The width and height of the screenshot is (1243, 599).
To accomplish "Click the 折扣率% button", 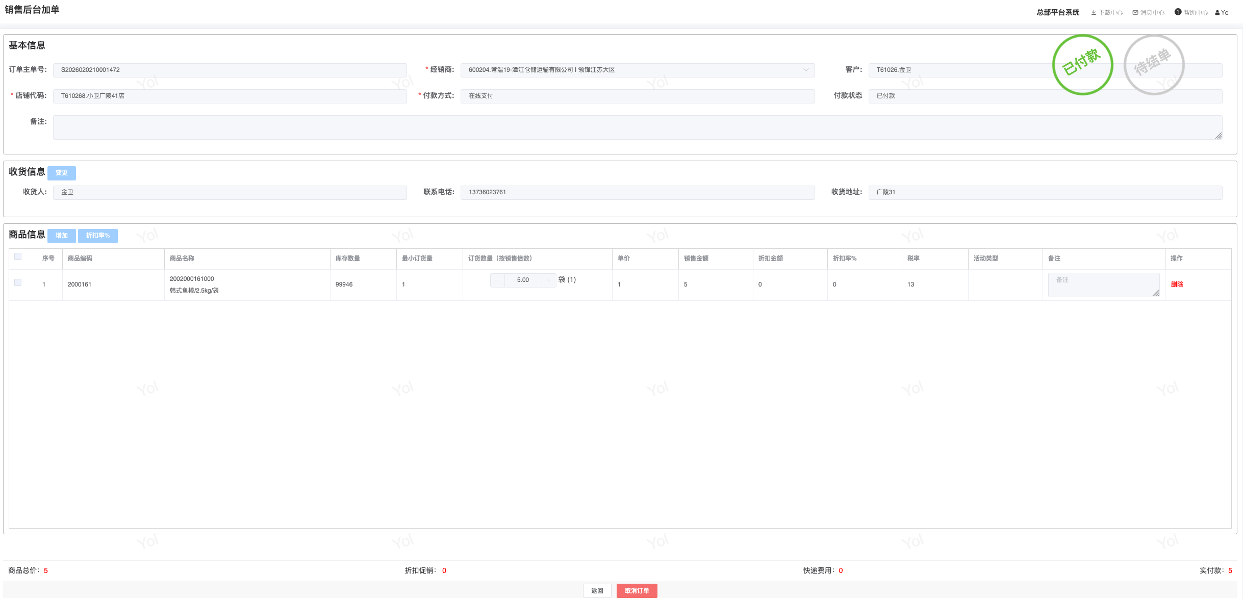I will tap(97, 236).
